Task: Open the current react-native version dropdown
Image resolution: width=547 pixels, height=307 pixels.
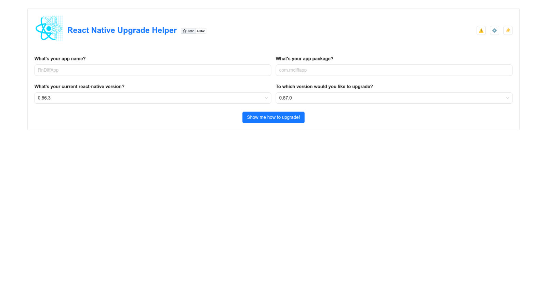Action: 153,98
